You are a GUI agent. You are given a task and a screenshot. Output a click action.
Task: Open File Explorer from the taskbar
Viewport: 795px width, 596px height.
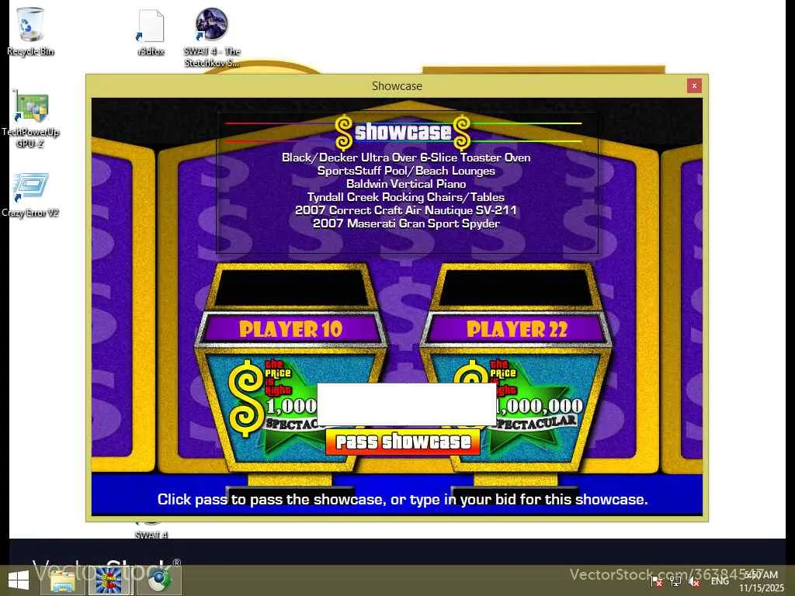(x=63, y=580)
